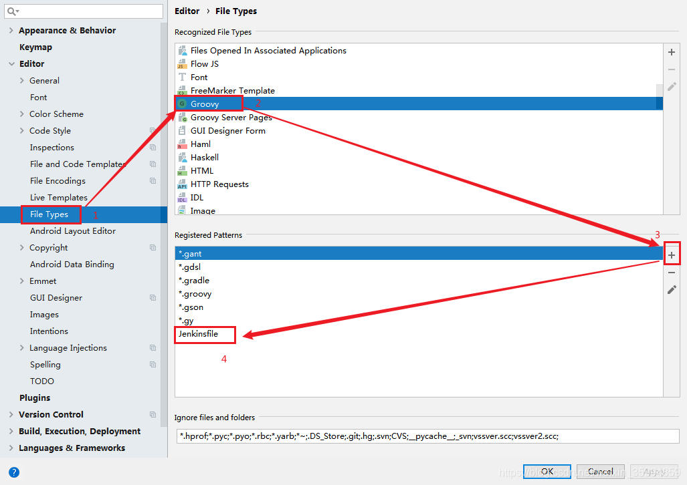Focus the settings search field

(x=84, y=11)
